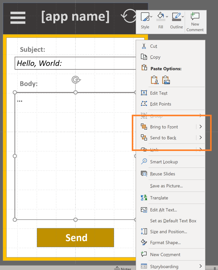The image size is (218, 270).
Task: Click the hamburger menu icon
Action: pos(18,17)
